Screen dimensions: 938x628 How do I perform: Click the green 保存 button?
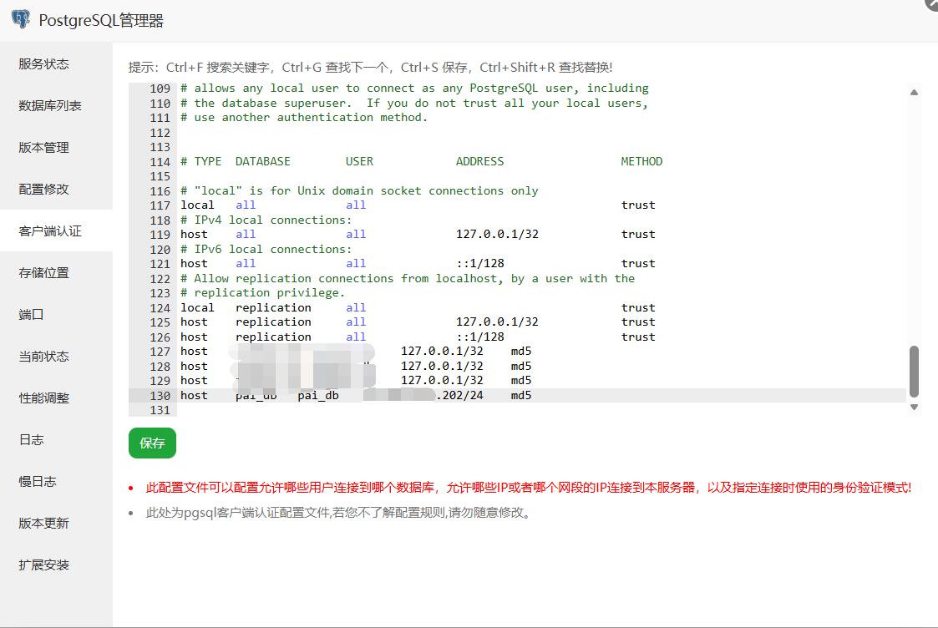point(152,443)
